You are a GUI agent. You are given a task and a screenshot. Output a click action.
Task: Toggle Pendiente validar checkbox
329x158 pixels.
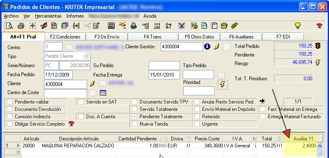tap(9, 102)
